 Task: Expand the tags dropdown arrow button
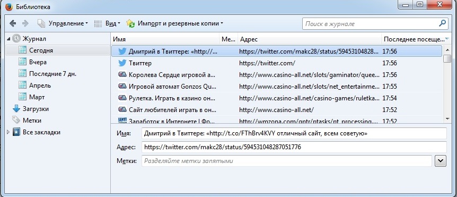(x=441, y=161)
